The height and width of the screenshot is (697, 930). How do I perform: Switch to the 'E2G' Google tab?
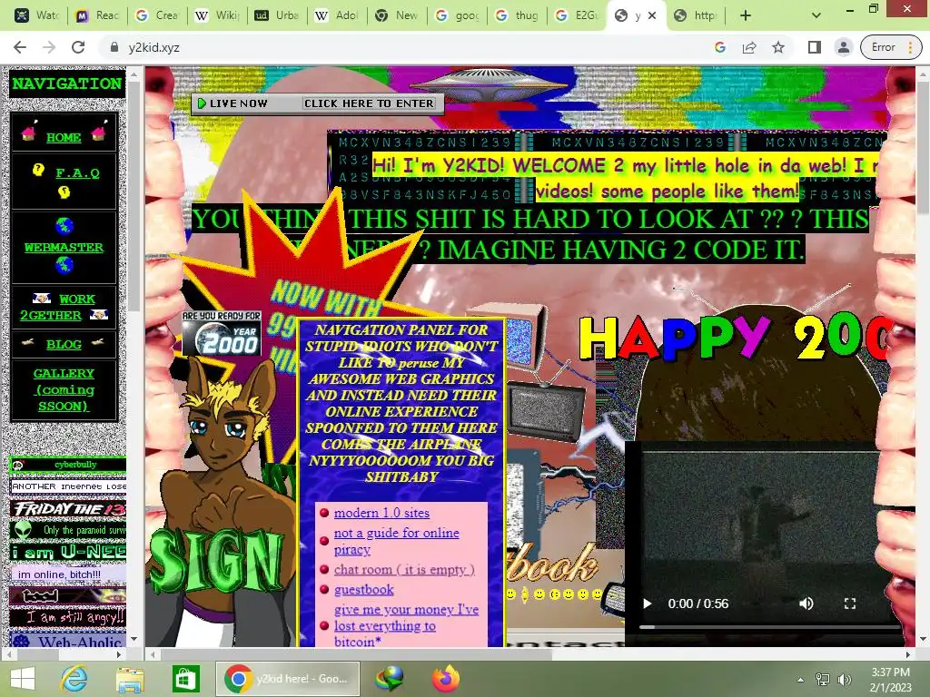[576, 15]
